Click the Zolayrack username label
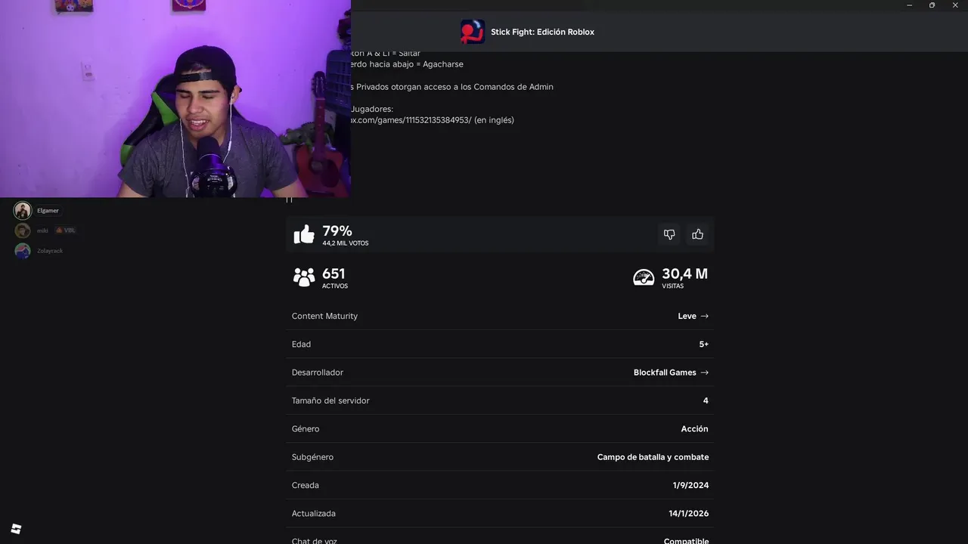Image resolution: width=968 pixels, height=544 pixels. click(x=50, y=251)
